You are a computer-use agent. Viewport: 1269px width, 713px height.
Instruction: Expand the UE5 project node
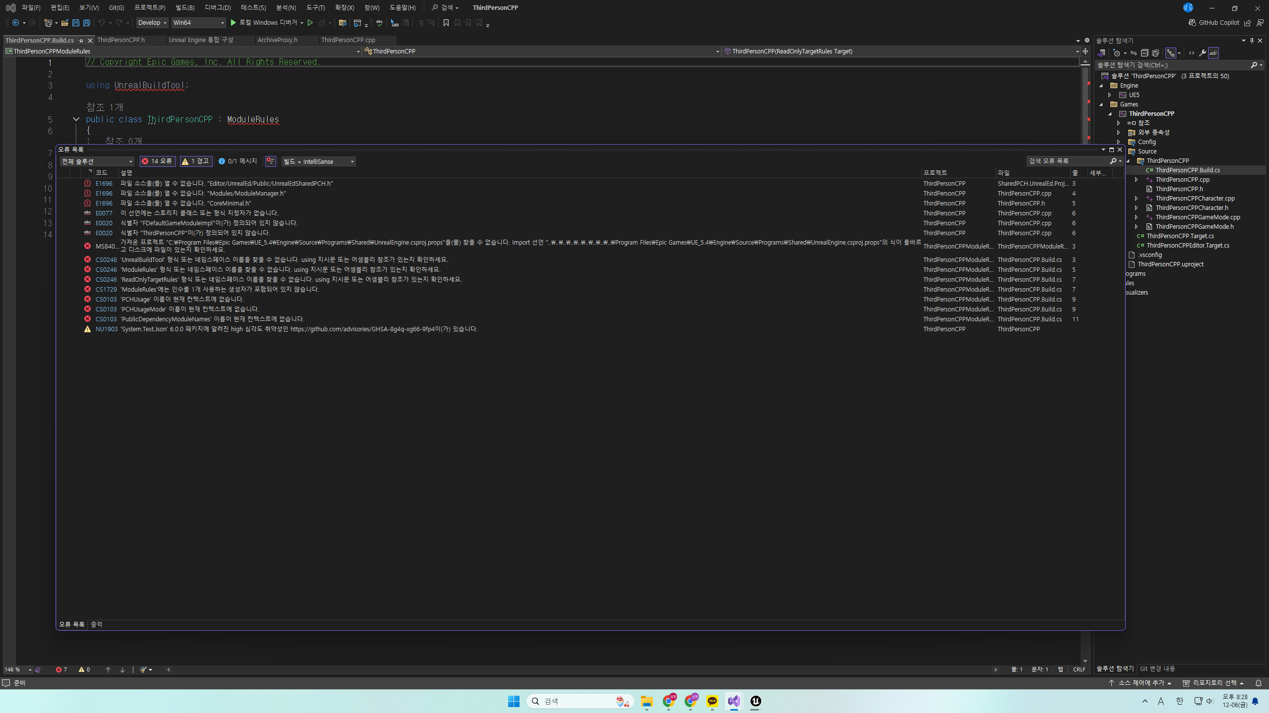1110,95
